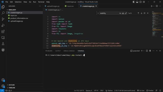Open launch profile dropdown beside new terminal
Viewport: 163px width, 92px height.
[x=144, y=51]
